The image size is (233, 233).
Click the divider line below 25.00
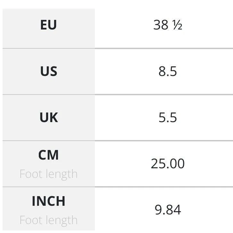click(164, 187)
